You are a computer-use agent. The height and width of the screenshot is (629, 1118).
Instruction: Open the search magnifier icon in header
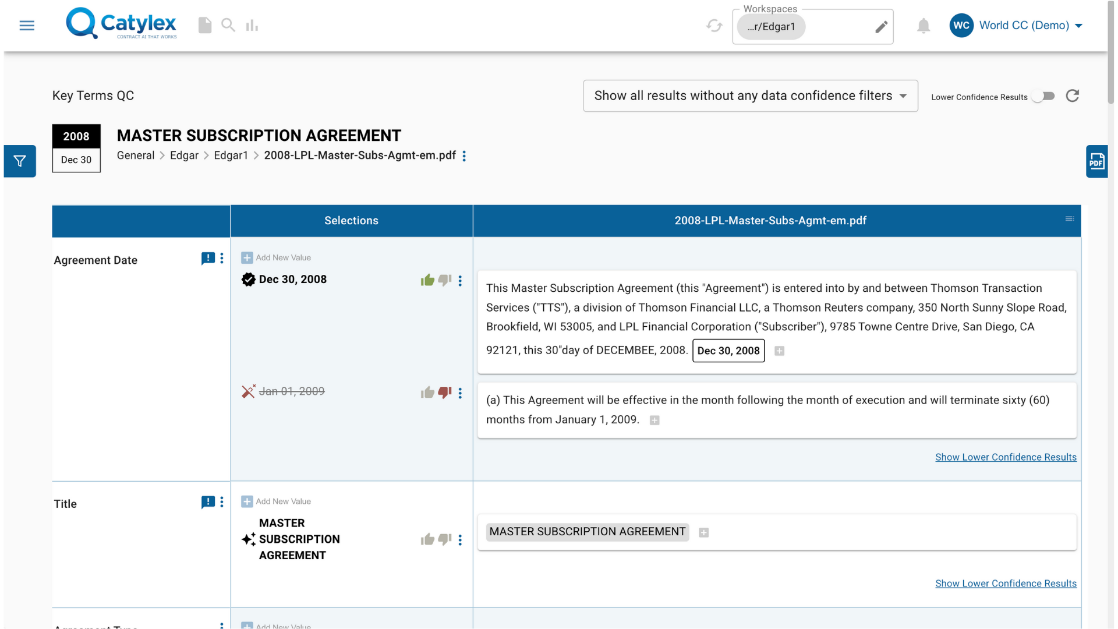[x=228, y=25]
